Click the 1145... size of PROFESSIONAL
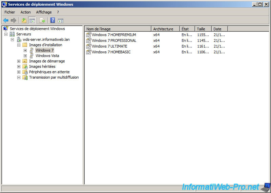Viewport: 271px width, 193px height. (203, 40)
